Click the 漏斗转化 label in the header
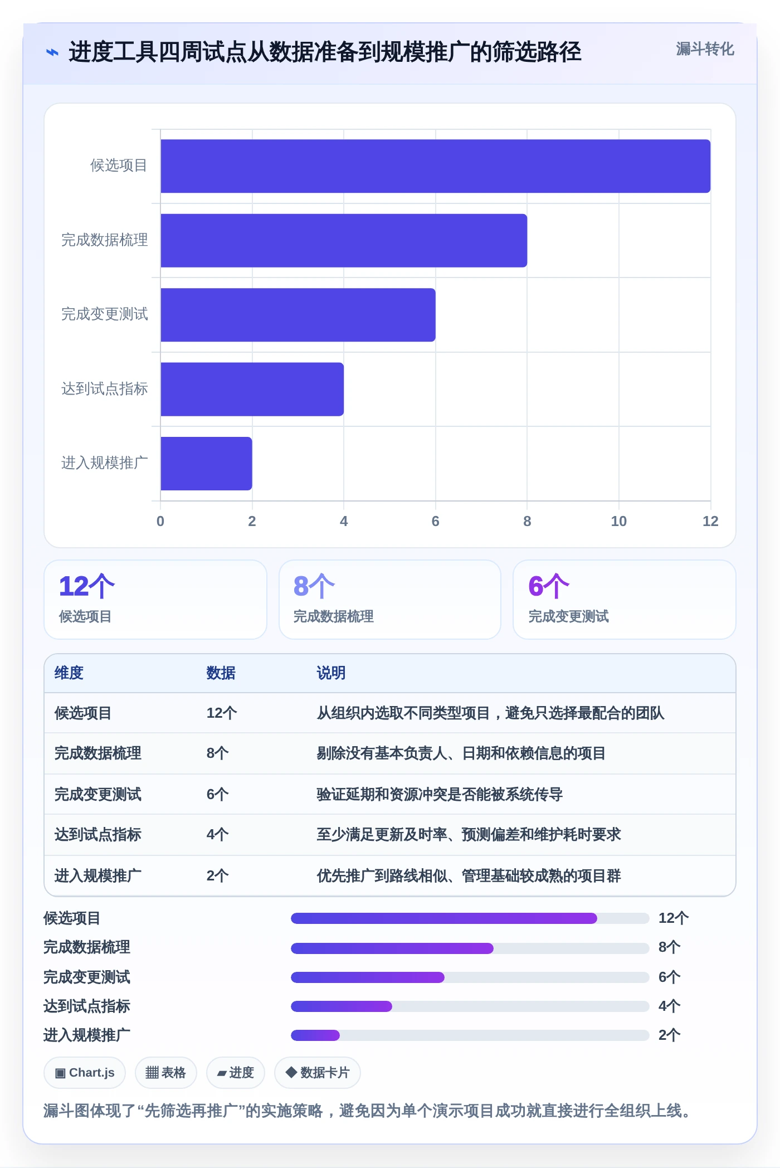Viewport: 780px width, 1168px height. coord(705,49)
